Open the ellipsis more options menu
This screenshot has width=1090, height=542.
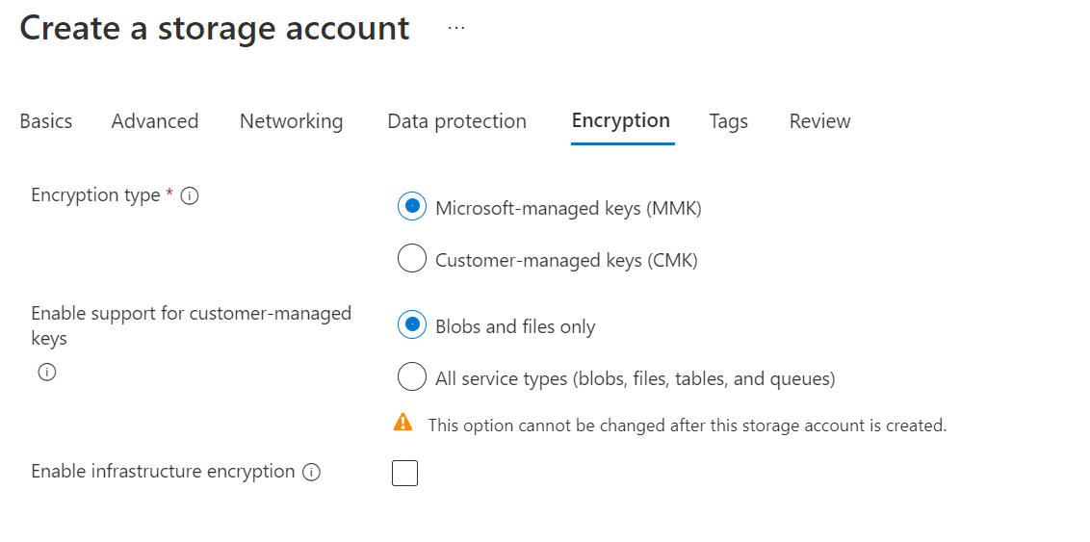coord(456,29)
